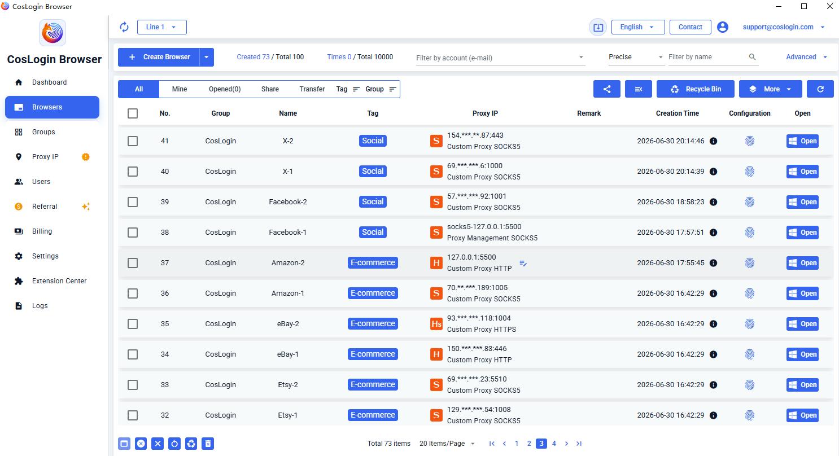Screen dimensions: 839x456
Task: Click SOCKS5 proxy badge for Facebook-2
Action: (436, 202)
